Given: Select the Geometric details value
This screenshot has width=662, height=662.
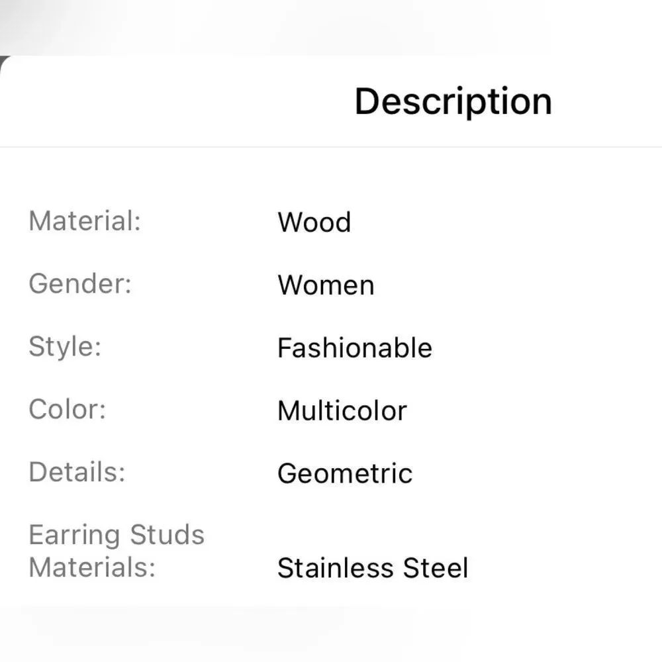Looking at the screenshot, I should 345,474.
